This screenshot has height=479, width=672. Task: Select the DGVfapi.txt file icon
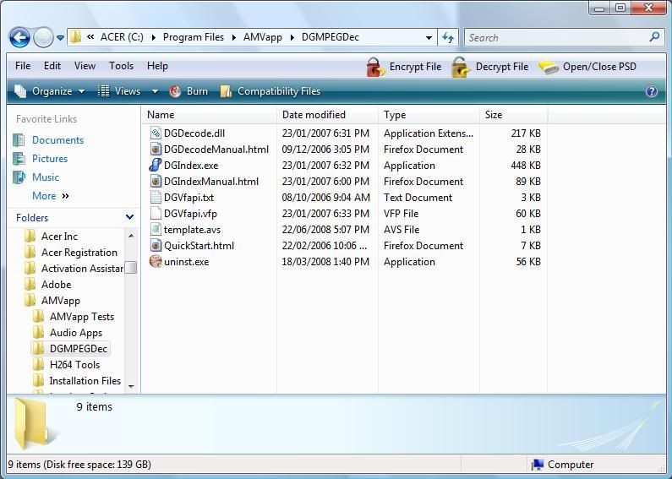point(156,198)
